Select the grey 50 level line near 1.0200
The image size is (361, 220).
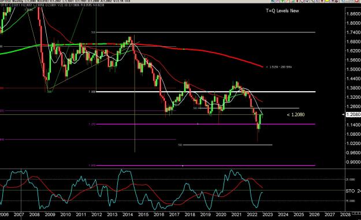(228, 145)
